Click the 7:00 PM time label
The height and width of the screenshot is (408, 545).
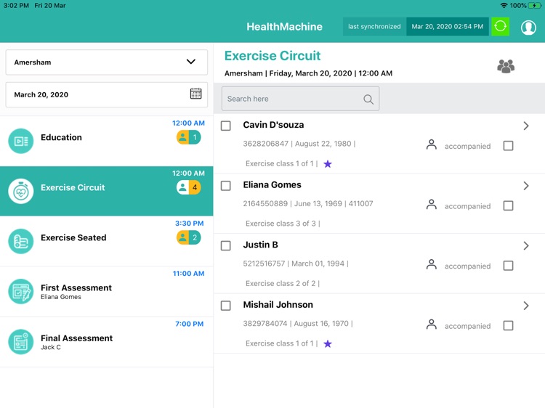click(x=190, y=324)
